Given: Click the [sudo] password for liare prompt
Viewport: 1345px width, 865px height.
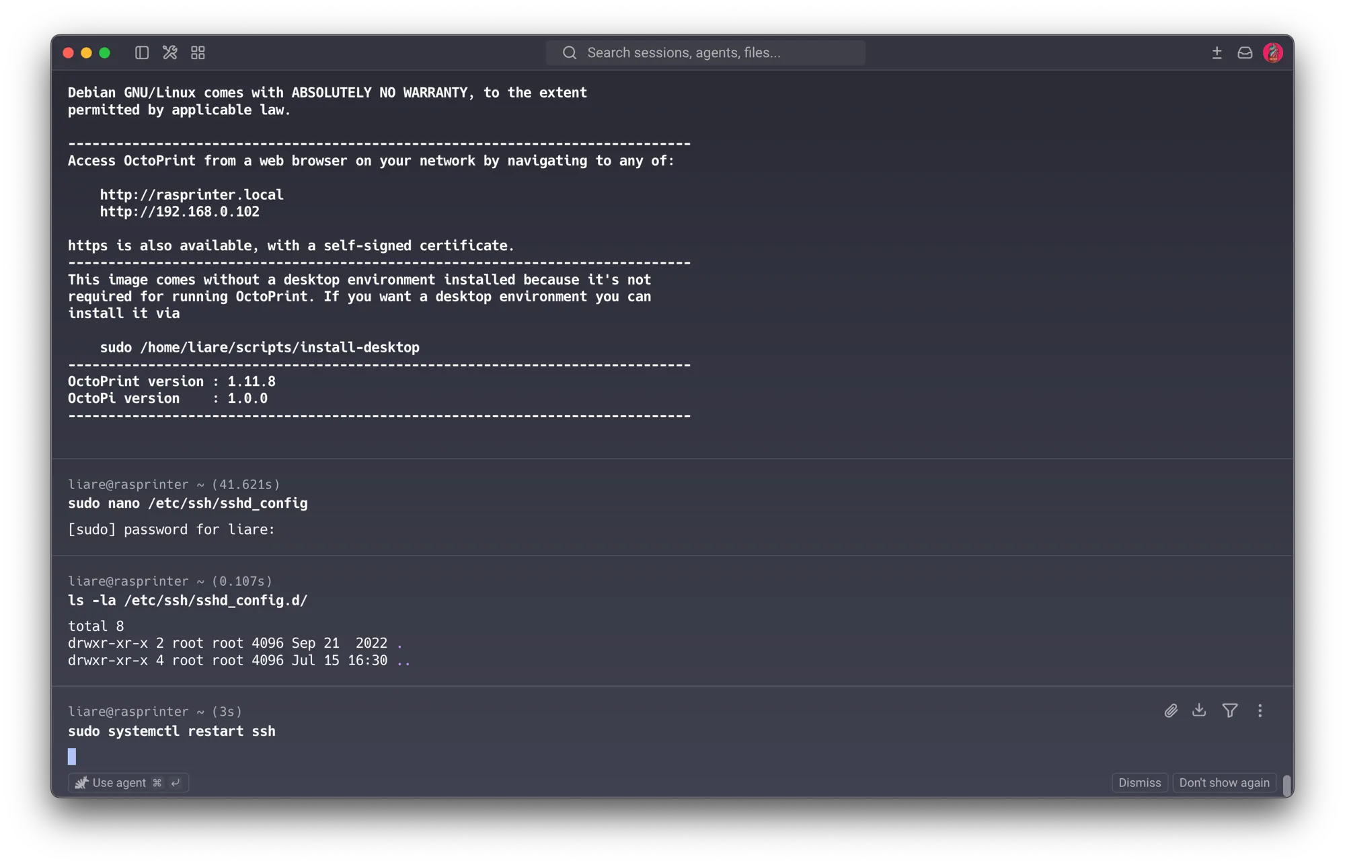Looking at the screenshot, I should (x=171, y=529).
